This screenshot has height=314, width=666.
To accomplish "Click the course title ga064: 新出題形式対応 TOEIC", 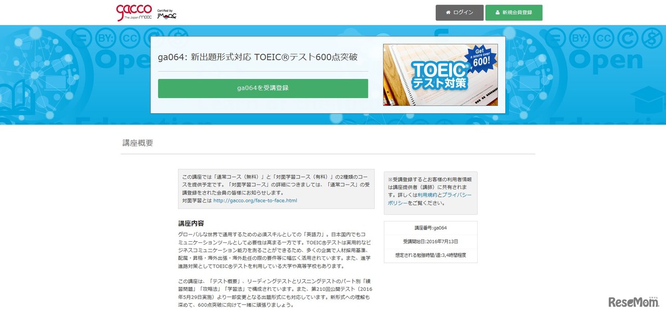I will (x=258, y=57).
